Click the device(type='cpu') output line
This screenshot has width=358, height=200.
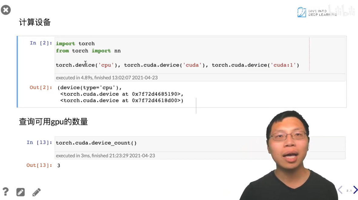coord(89,88)
